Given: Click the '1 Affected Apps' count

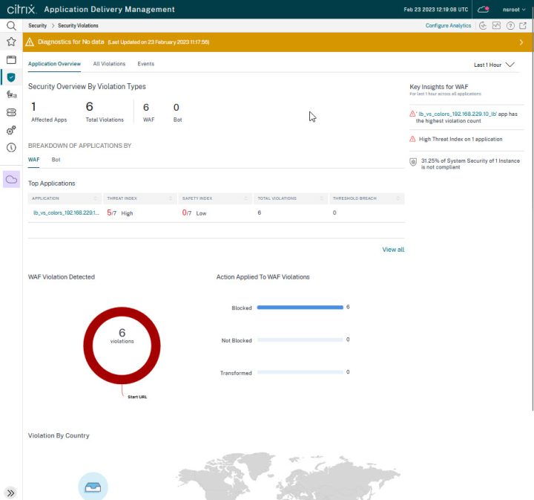Looking at the screenshot, I should [x=49, y=112].
